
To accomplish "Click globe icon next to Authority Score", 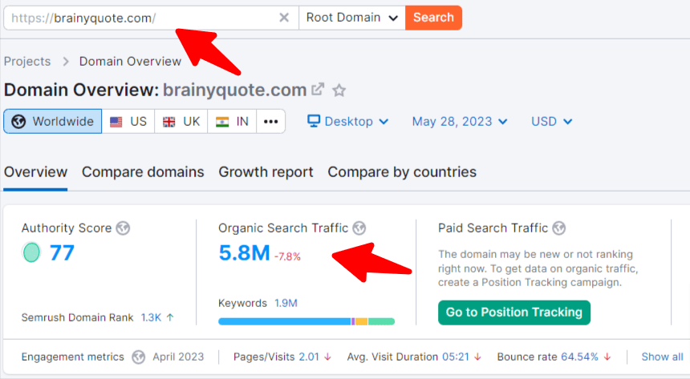I will (x=123, y=228).
